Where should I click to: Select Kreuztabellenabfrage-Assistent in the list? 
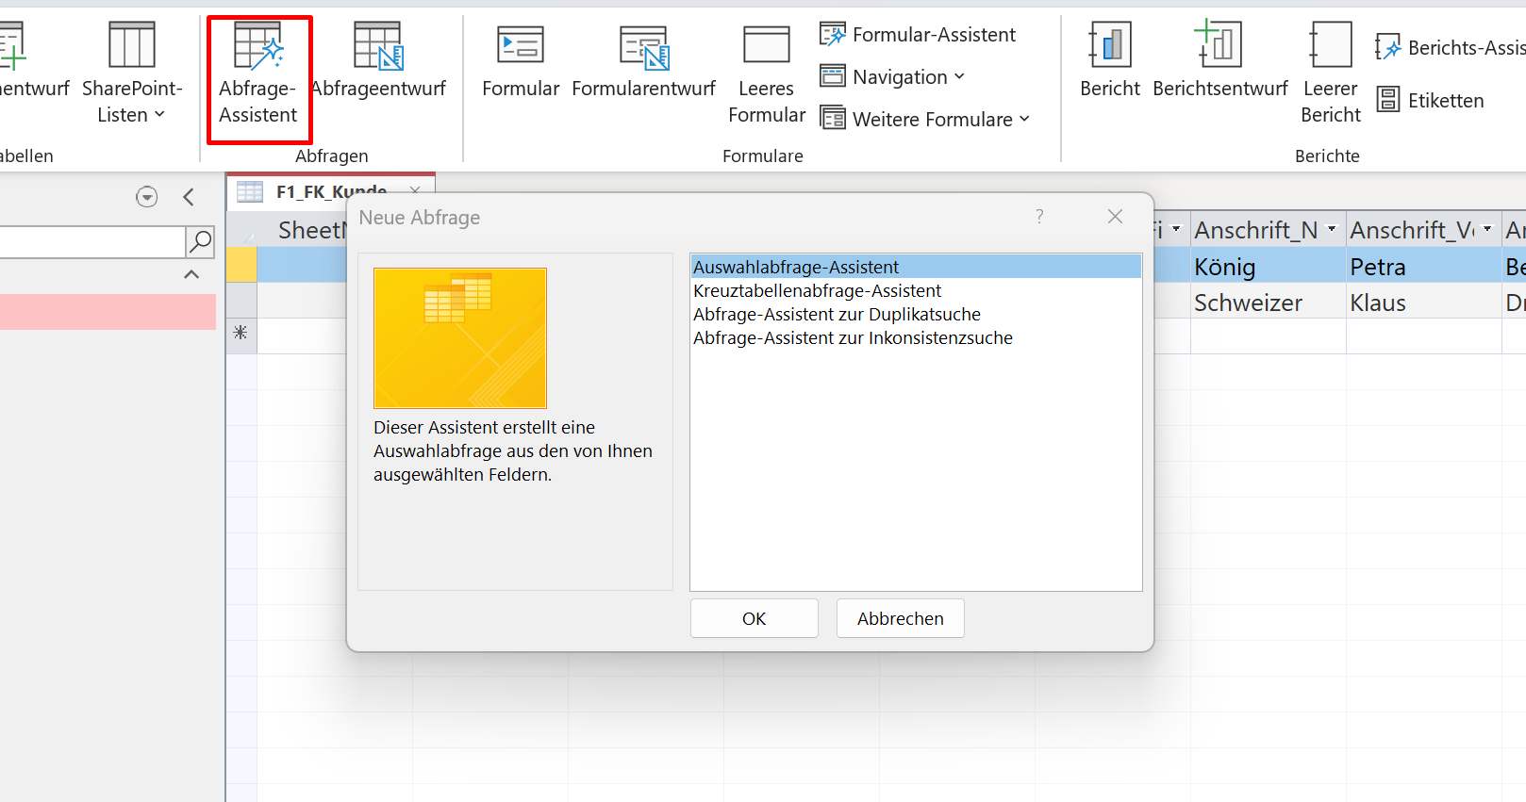pyautogui.click(x=817, y=291)
